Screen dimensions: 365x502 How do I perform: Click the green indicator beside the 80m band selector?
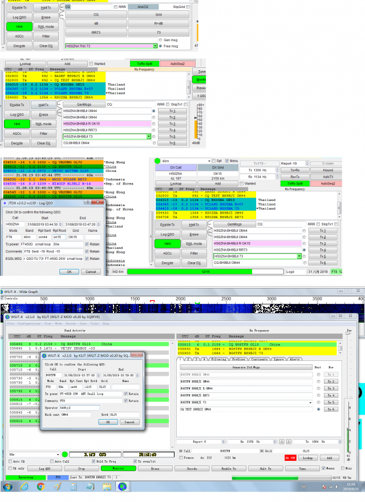[64, 454]
